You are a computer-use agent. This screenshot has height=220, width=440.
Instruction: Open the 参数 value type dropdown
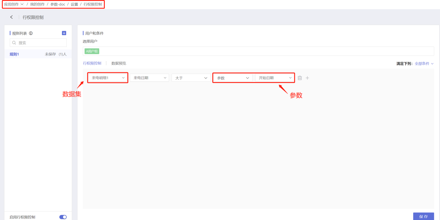coord(233,78)
